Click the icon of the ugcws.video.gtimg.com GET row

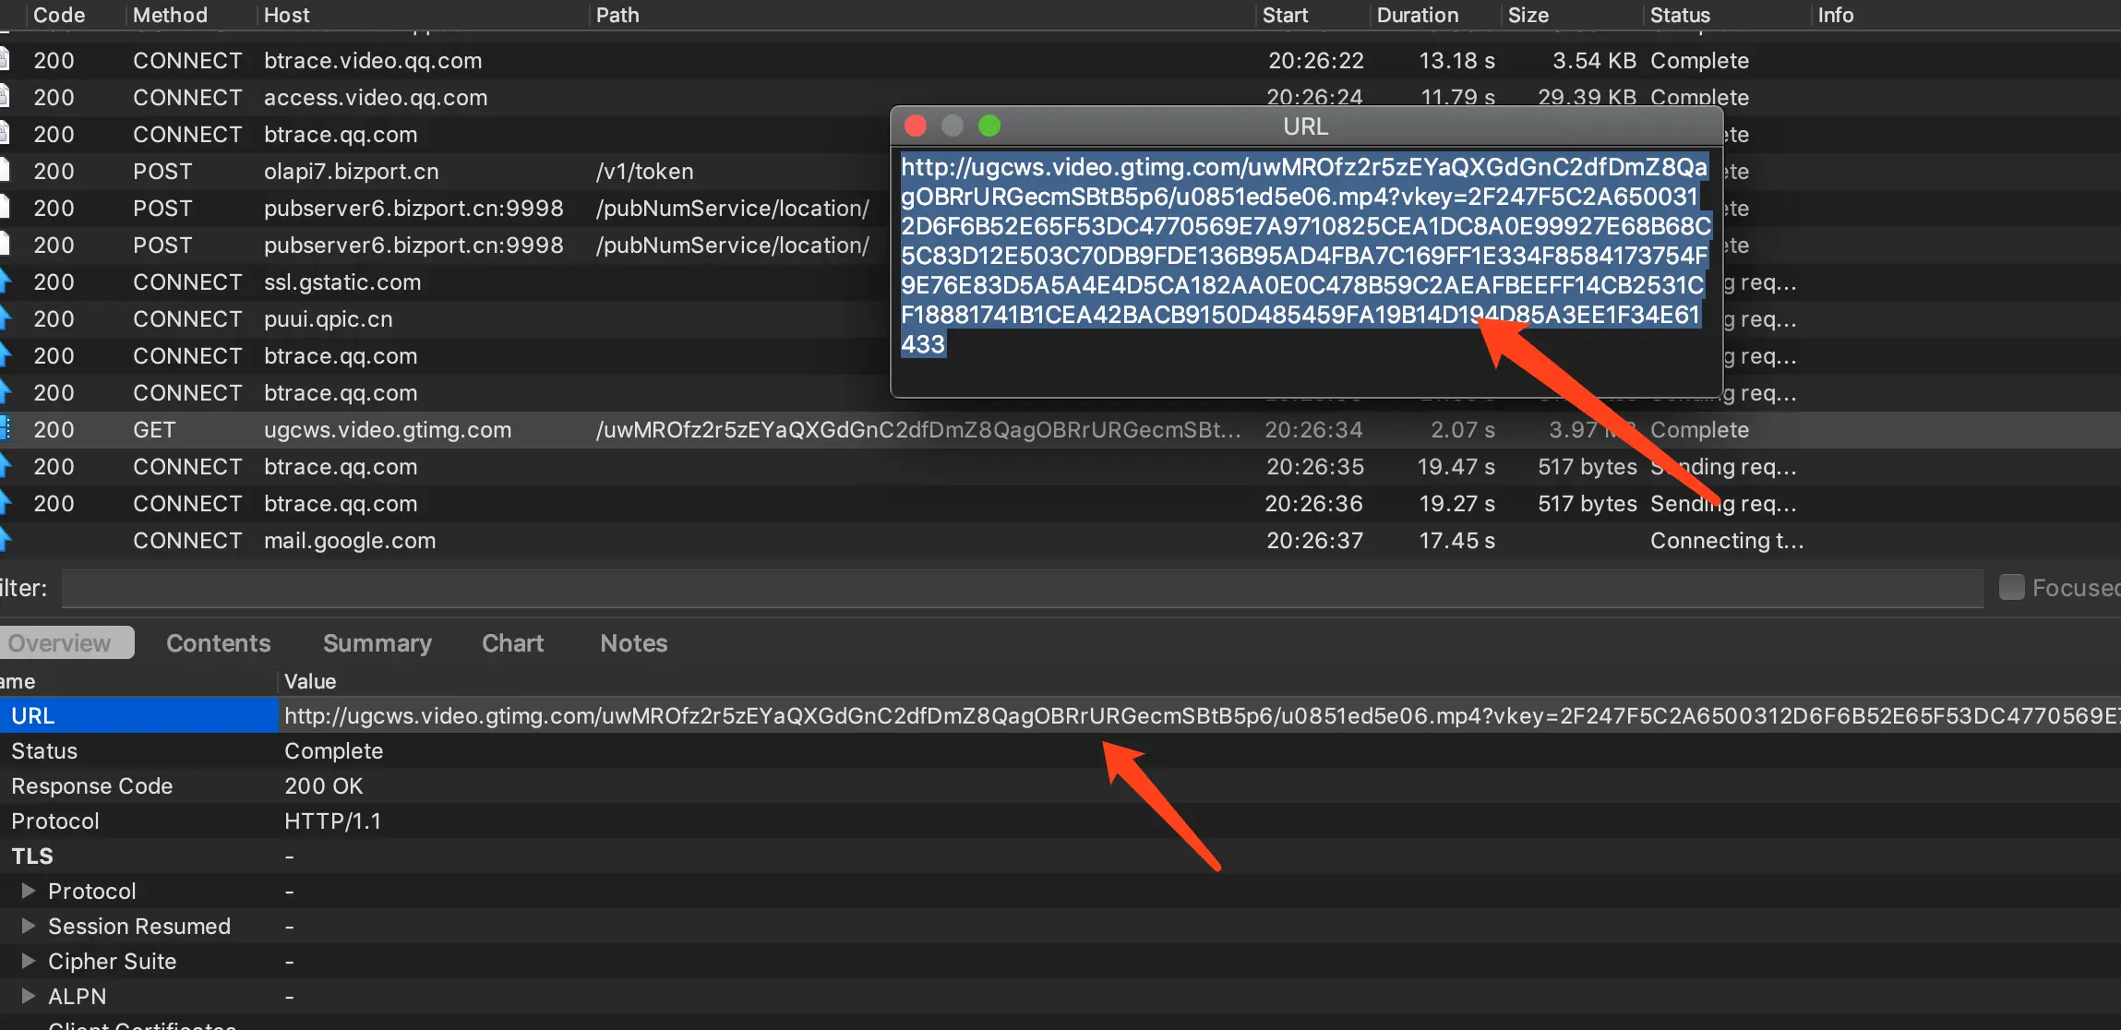(5, 429)
